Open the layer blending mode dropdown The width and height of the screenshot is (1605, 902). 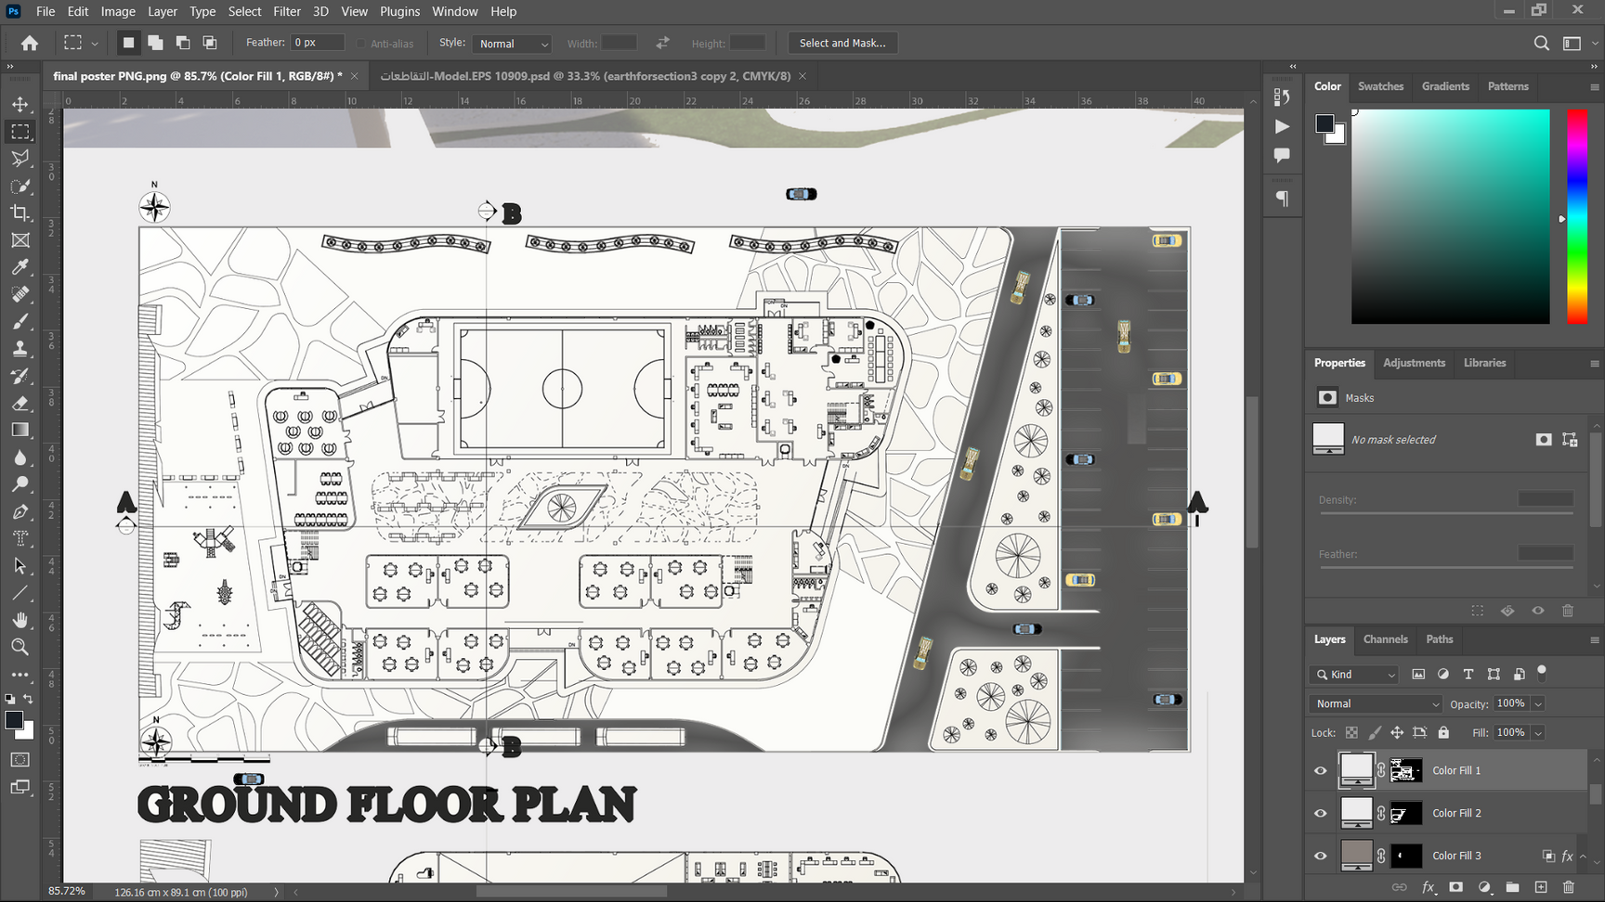pyautogui.click(x=1376, y=703)
